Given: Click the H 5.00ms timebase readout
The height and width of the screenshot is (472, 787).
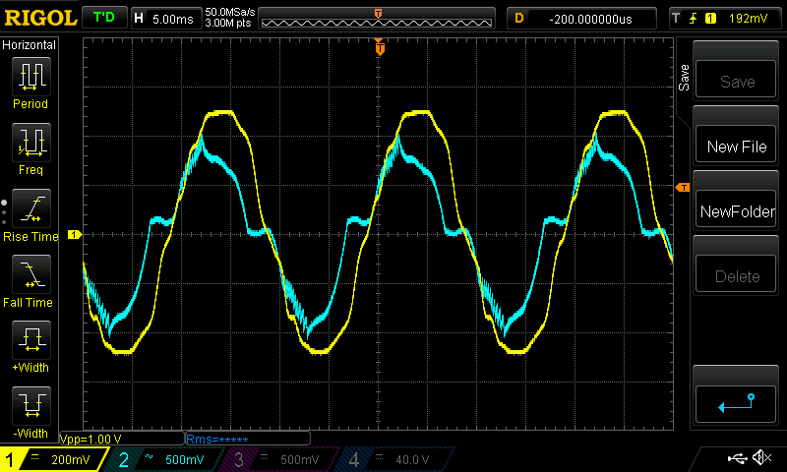Looking at the screenshot, I should 165,18.
